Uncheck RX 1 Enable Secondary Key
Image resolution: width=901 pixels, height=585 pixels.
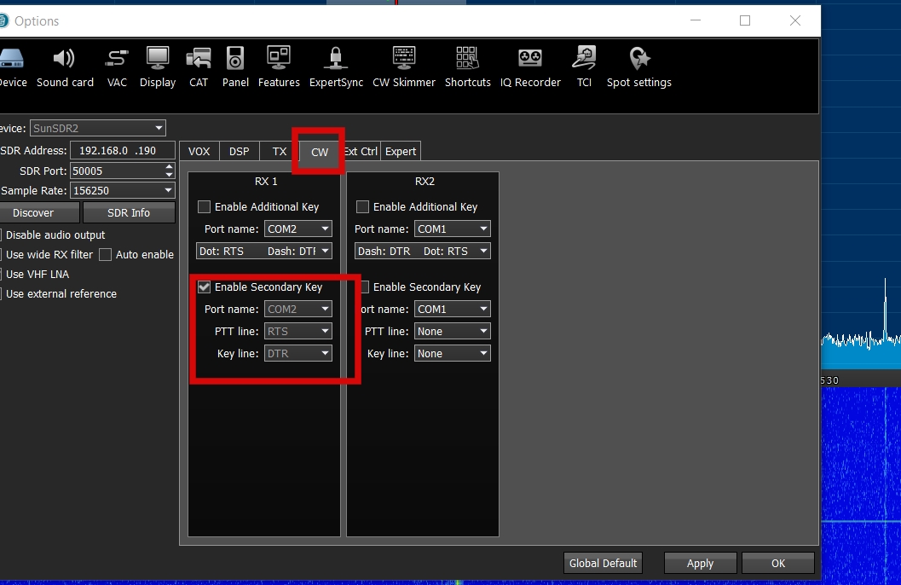(205, 287)
